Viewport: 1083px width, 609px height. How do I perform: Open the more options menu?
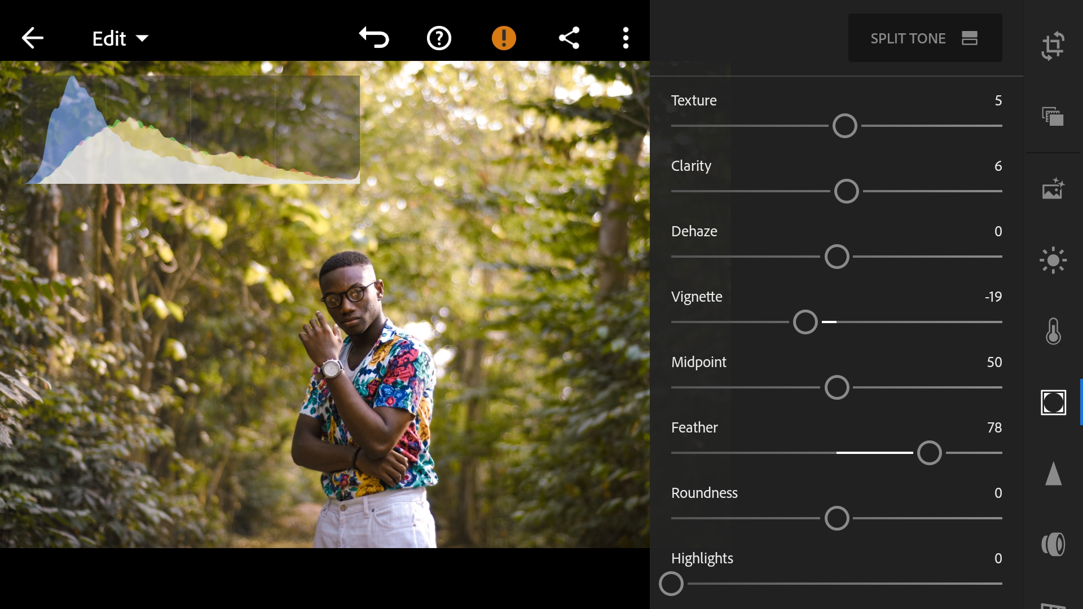[x=626, y=38]
